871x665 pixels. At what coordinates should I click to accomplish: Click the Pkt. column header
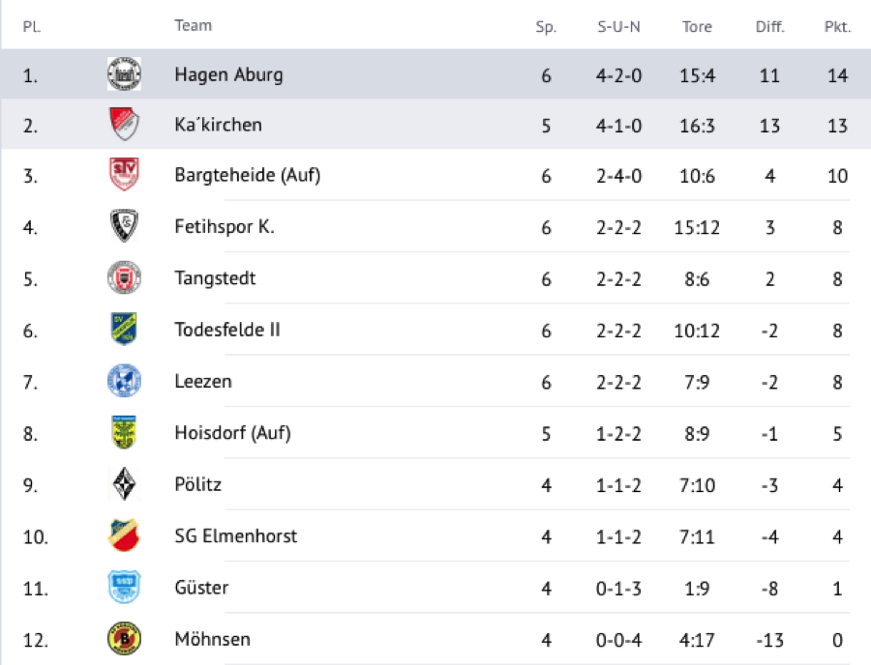click(x=837, y=27)
